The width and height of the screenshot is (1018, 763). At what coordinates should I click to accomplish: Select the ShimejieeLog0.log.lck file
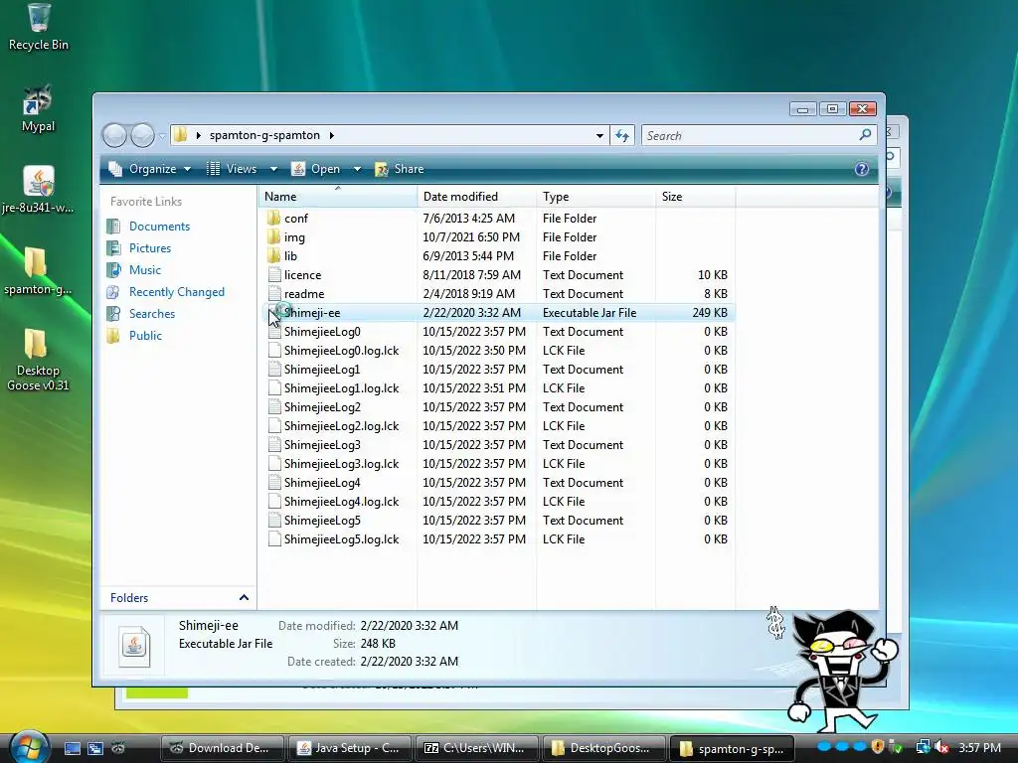click(x=497, y=351)
